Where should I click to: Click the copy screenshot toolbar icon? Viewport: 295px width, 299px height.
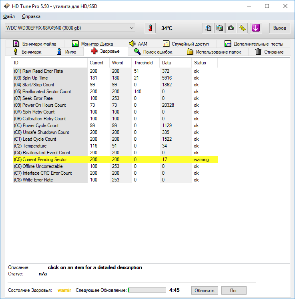pos(219,28)
